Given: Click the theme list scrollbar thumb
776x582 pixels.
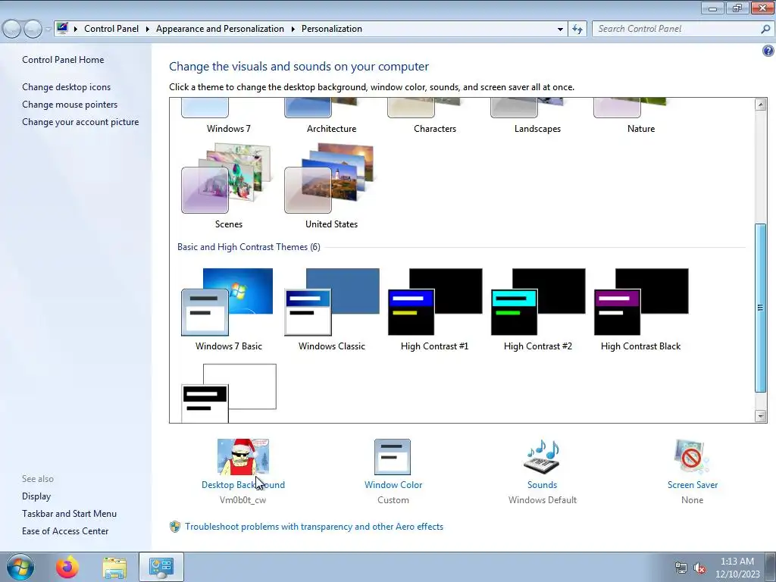Looking at the screenshot, I should click(761, 308).
